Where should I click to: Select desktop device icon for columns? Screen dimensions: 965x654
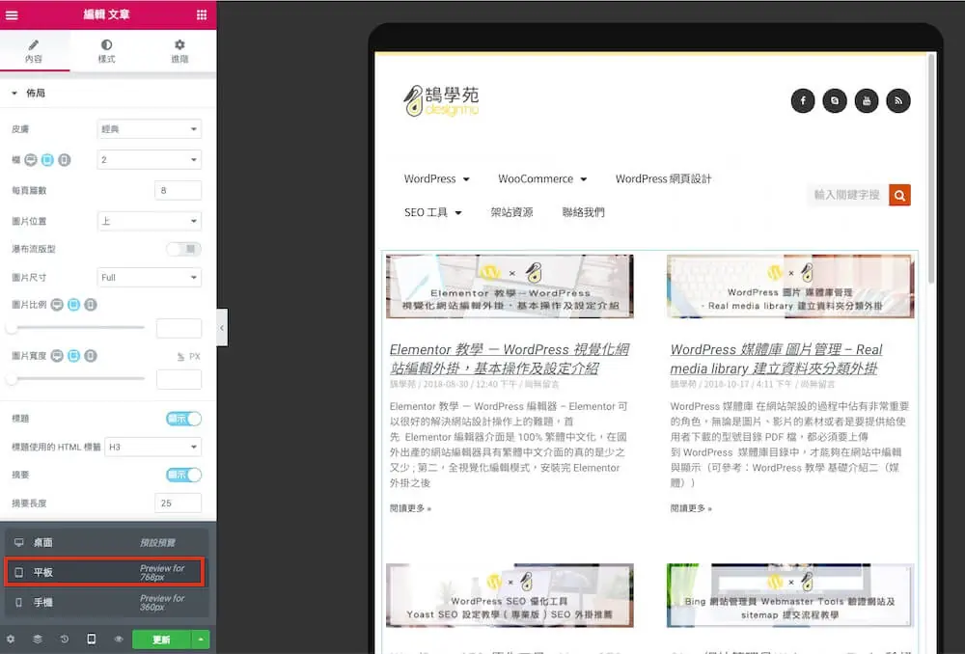31,160
